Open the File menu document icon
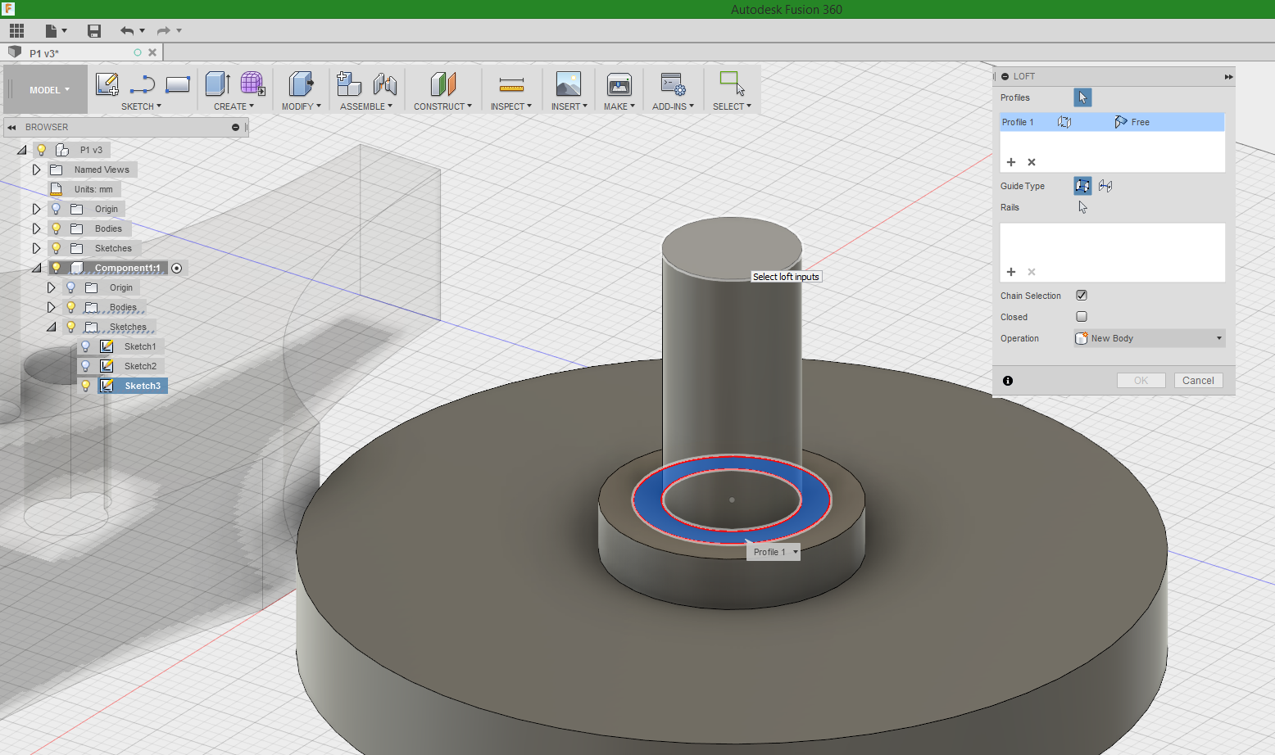1275x755 pixels. (x=52, y=31)
